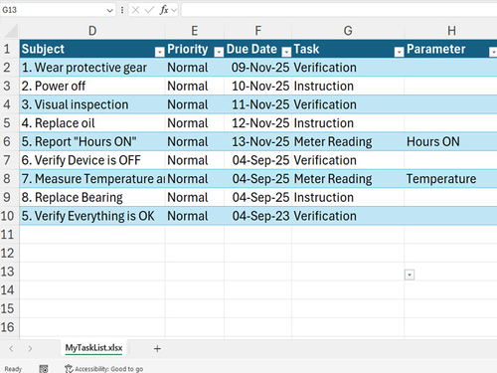Click the next sheet arrow
This screenshot has width=497, height=373.
coord(30,348)
